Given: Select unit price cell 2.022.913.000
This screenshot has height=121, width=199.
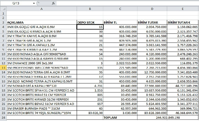Looking at the screenshot, I should coord(120,63).
